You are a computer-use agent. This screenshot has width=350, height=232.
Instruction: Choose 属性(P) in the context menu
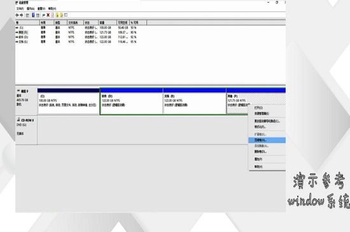coord(267,160)
